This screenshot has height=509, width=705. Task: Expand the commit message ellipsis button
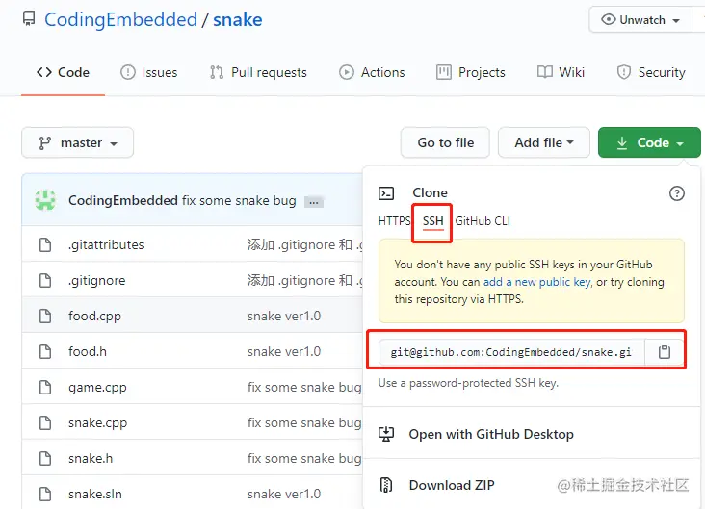coord(314,202)
